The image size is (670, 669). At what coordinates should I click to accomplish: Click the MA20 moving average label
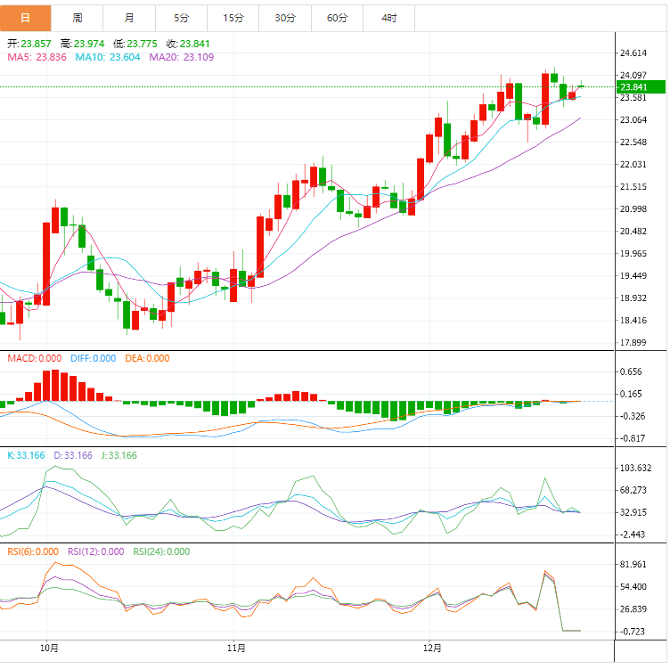click(x=176, y=57)
